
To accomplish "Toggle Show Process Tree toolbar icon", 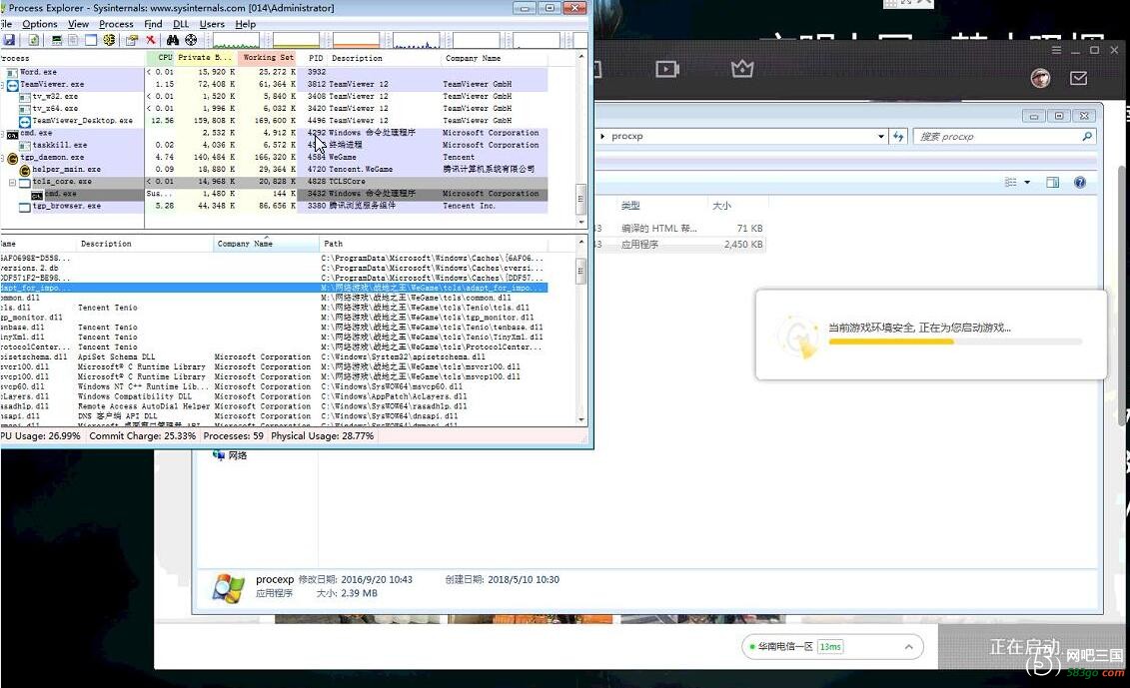I will [x=74, y=40].
